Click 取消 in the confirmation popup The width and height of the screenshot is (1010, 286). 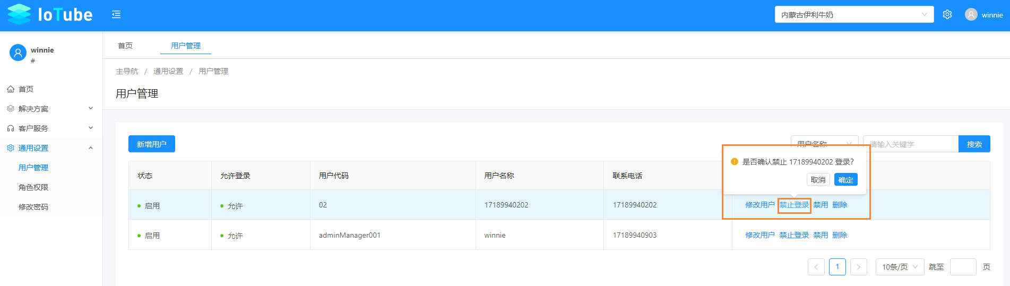click(818, 180)
